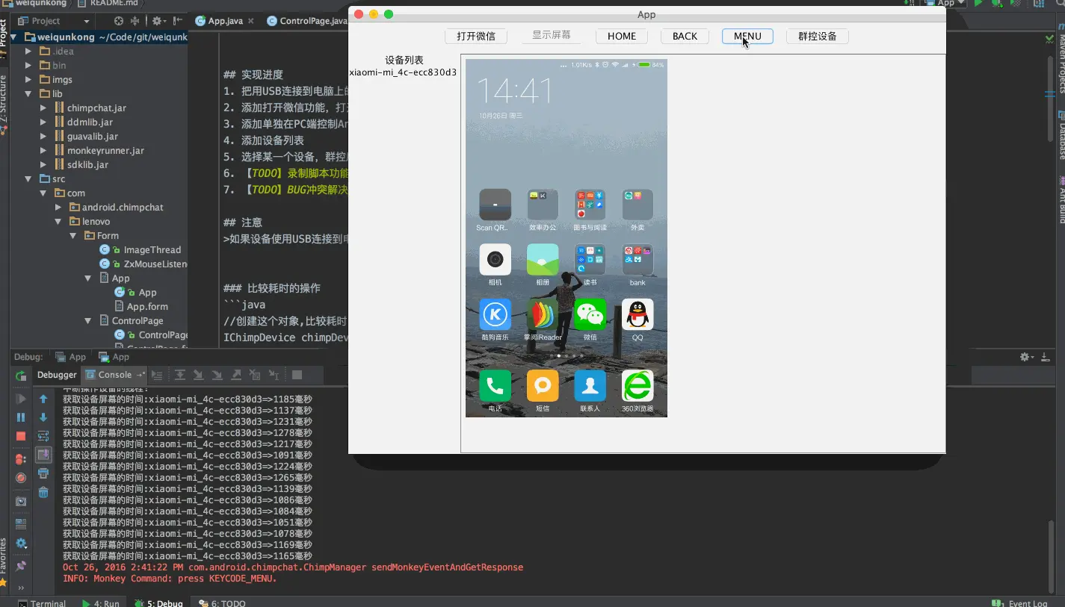
Task: Click the BACK button in App window
Action: 685,36
